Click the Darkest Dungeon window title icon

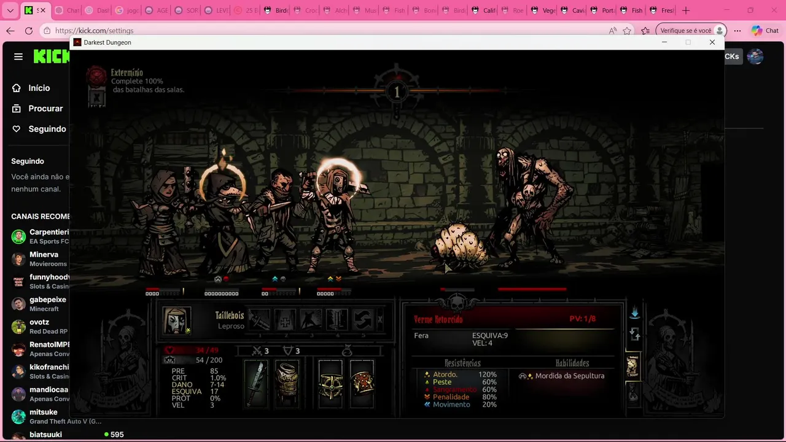(x=77, y=42)
